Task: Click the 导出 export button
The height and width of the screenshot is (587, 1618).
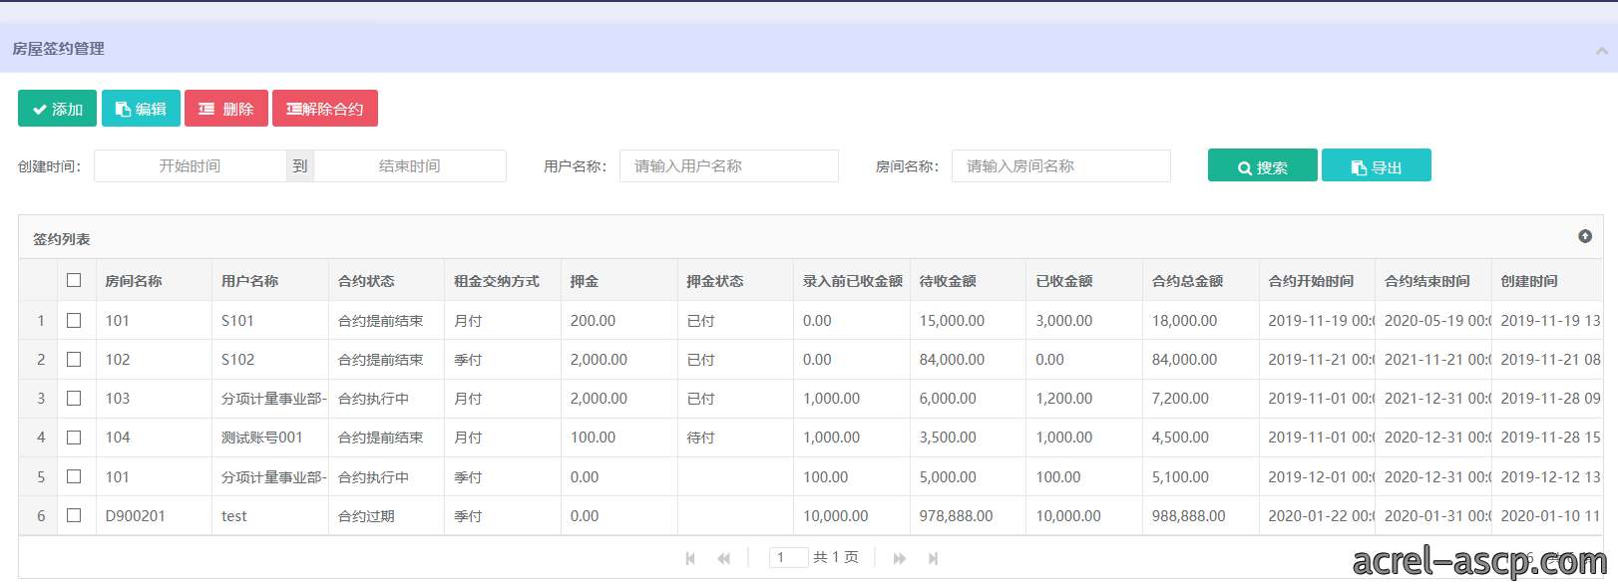Action: [x=1377, y=165]
